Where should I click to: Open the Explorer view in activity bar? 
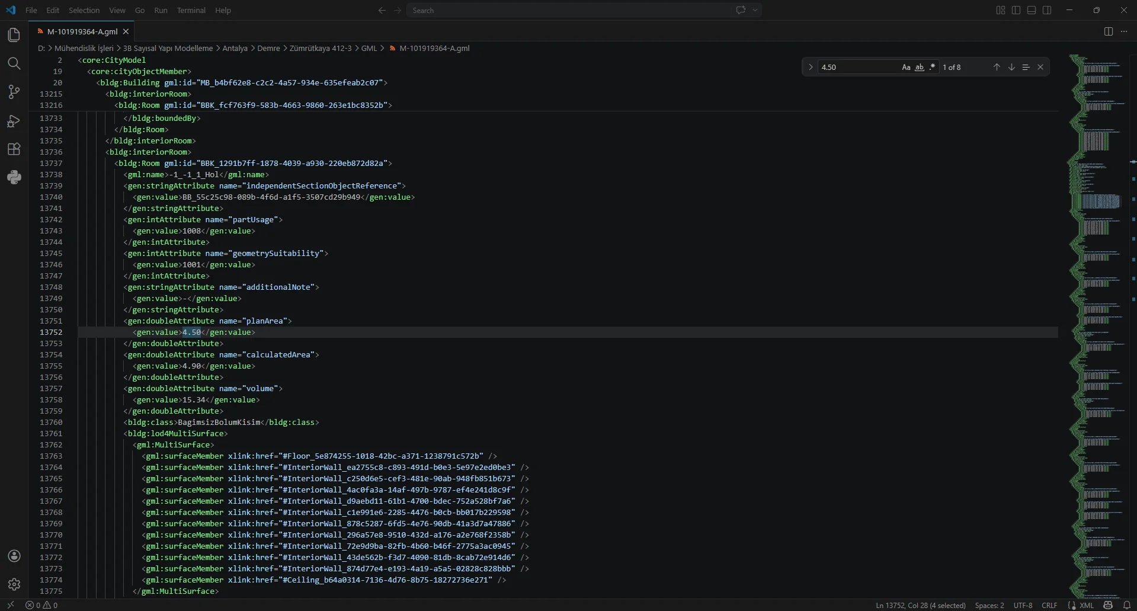pos(14,35)
